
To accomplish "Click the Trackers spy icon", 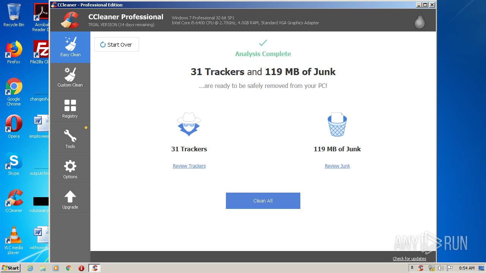I will point(189,124).
